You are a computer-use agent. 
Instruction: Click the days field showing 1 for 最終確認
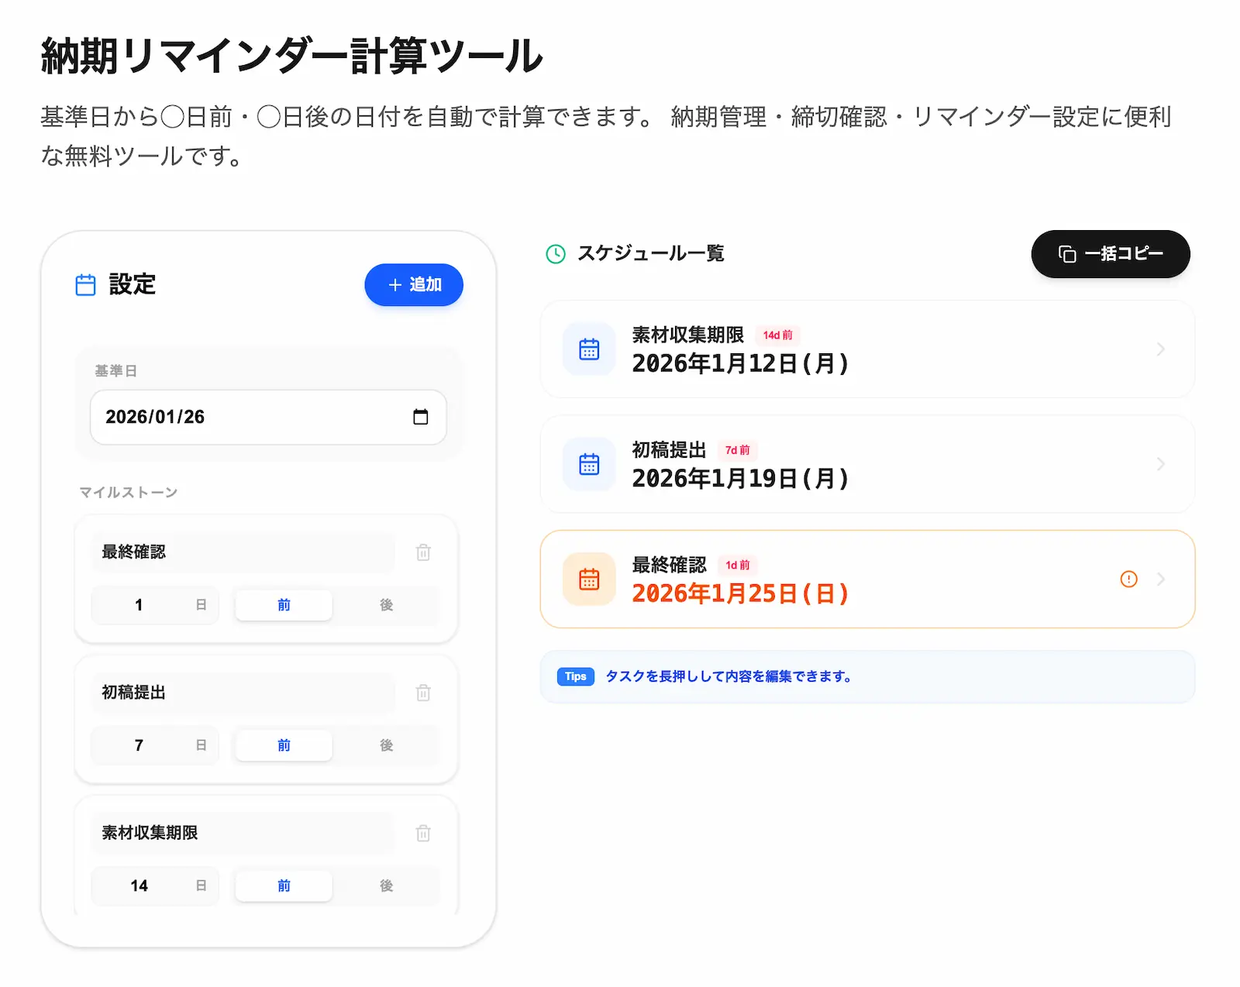point(155,605)
